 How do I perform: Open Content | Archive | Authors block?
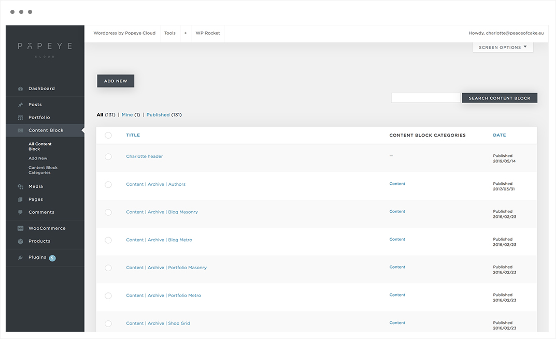click(156, 185)
